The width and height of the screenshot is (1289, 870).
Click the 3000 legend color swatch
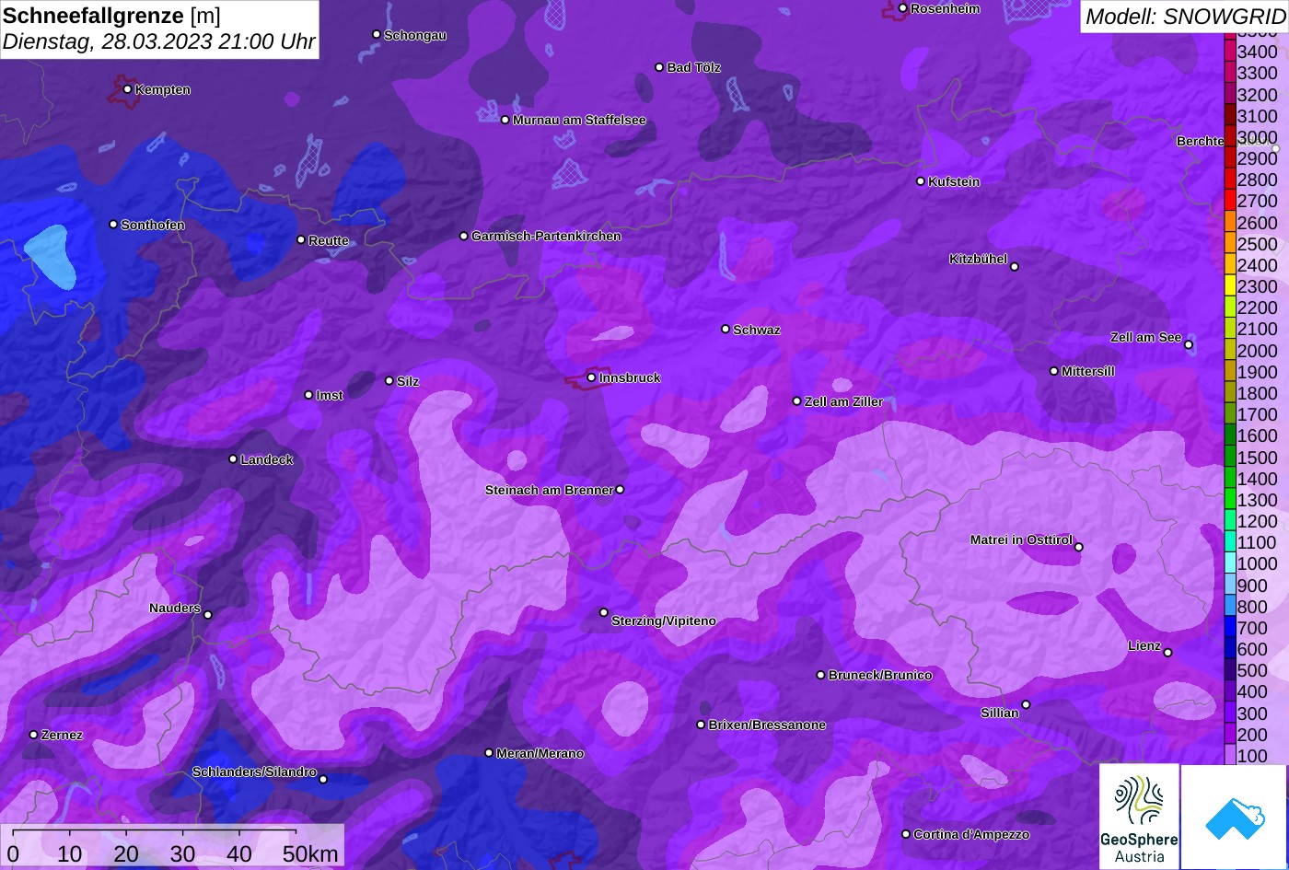[x=1229, y=137]
